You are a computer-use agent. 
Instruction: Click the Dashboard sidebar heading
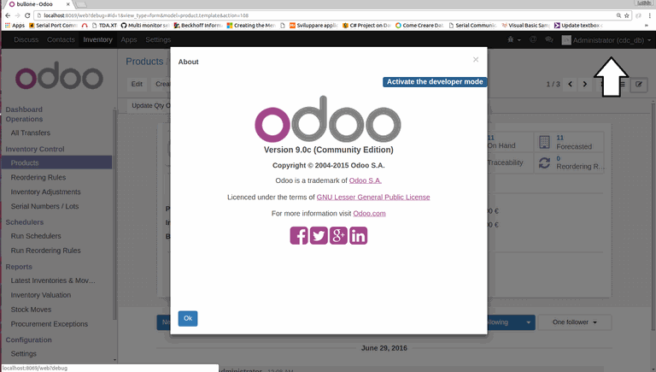tap(24, 109)
